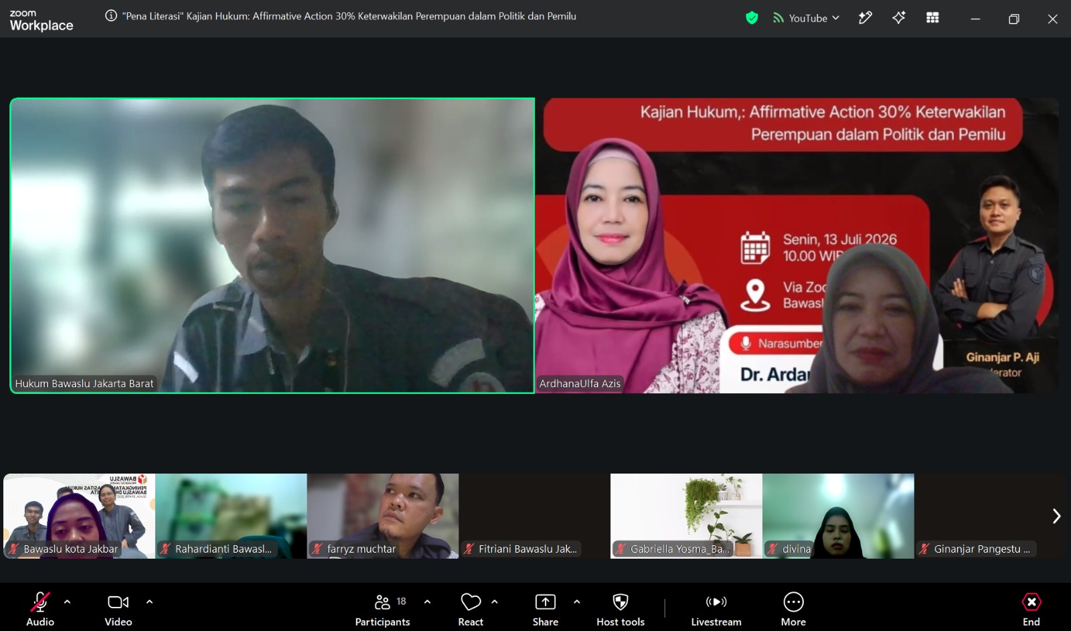Toggle the Participants panel
Screen dimensions: 1071x631
(x=382, y=610)
